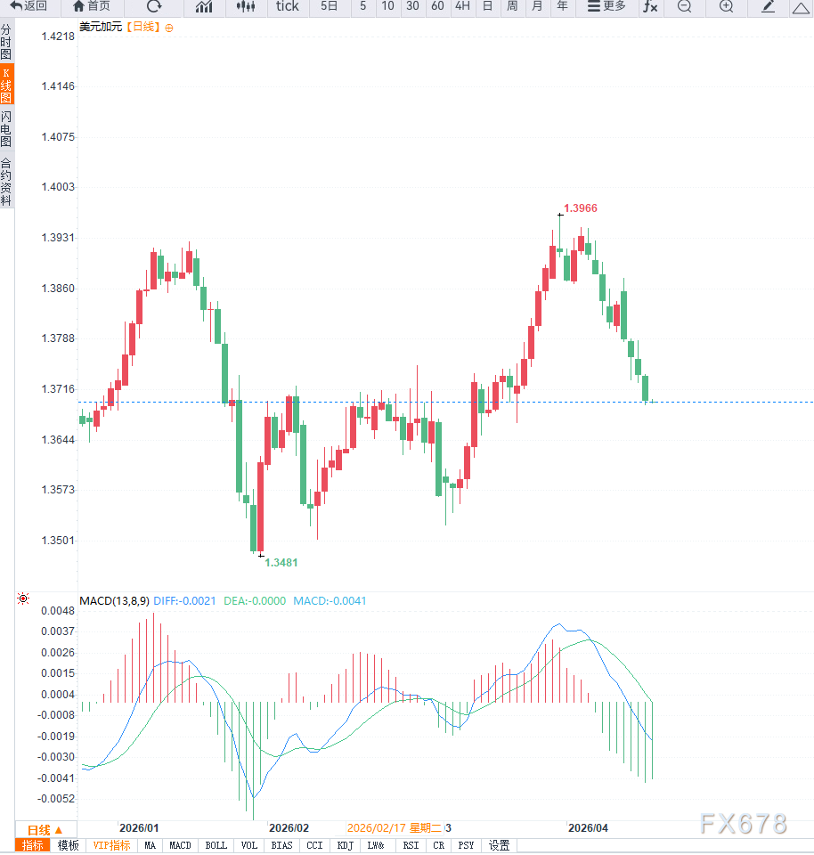
Task: Click the 返回 back button
Action: (x=28, y=7)
